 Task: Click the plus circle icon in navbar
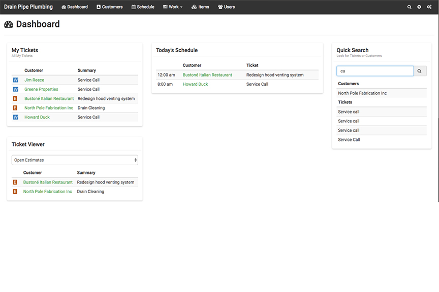(x=419, y=7)
